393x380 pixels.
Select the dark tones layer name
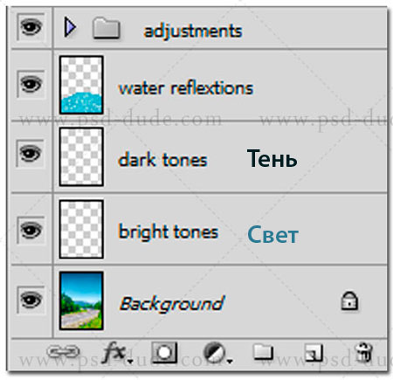click(162, 160)
